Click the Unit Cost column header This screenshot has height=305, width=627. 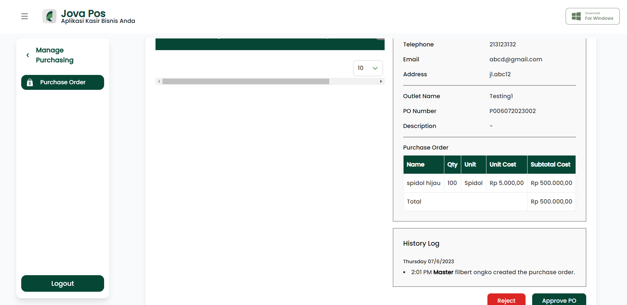click(506, 164)
